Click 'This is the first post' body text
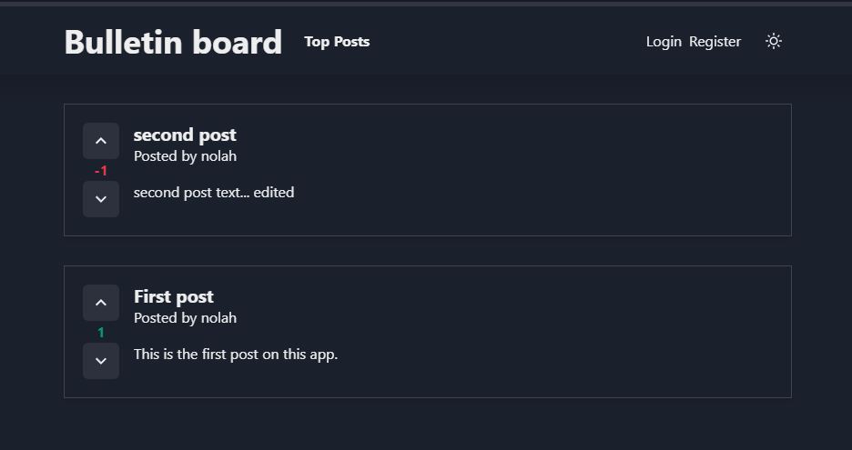This screenshot has width=852, height=450. [x=235, y=355]
